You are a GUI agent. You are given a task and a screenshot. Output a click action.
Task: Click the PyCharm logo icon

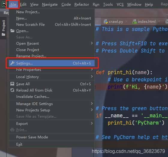(4, 4)
